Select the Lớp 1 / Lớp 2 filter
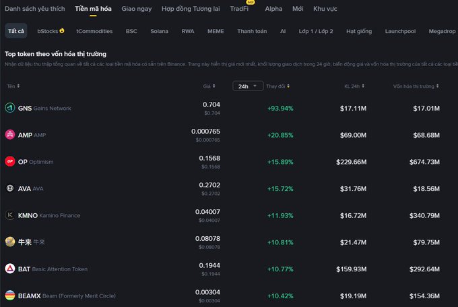The height and width of the screenshot is (307, 458). [x=316, y=31]
